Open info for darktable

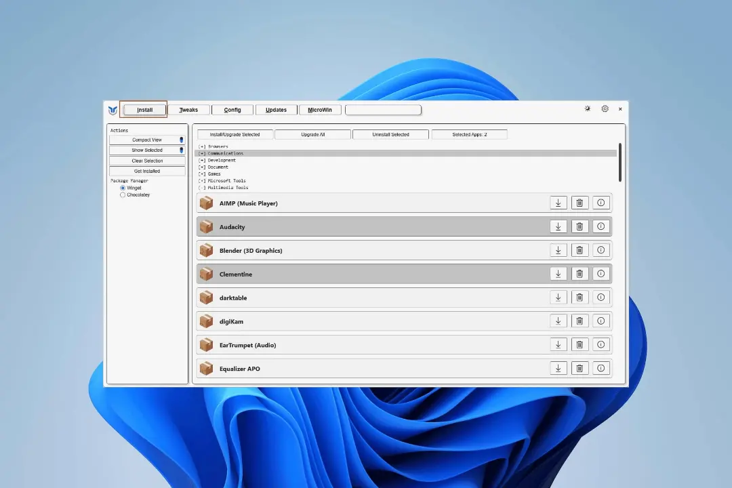click(601, 298)
